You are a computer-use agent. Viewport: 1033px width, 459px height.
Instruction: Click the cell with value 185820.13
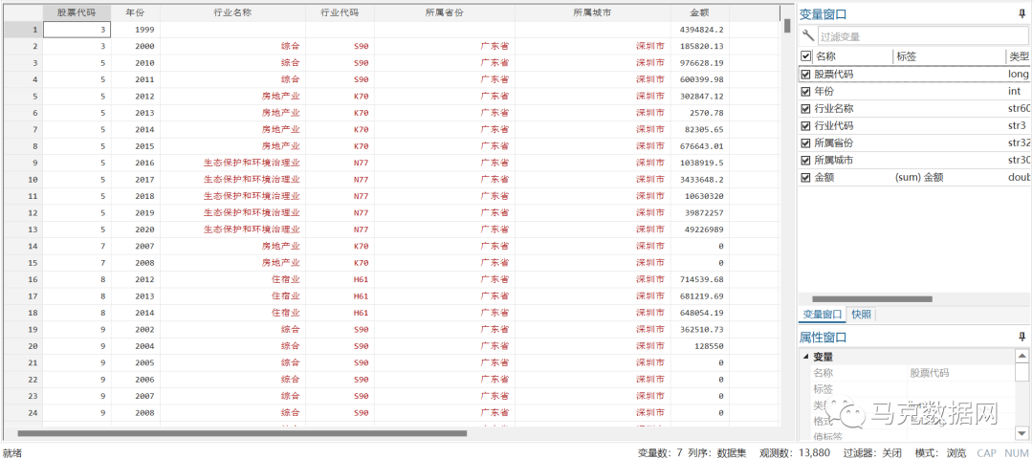tap(699, 46)
